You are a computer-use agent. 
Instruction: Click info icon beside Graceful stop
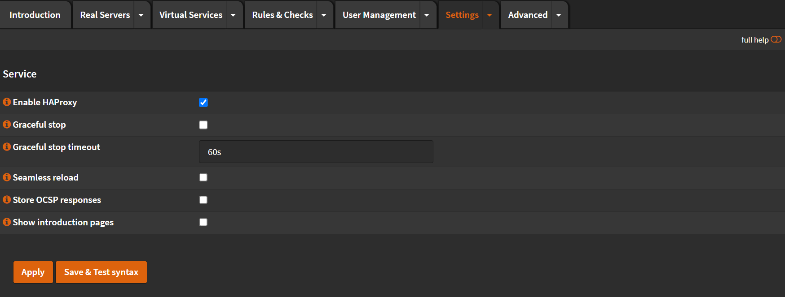7,125
